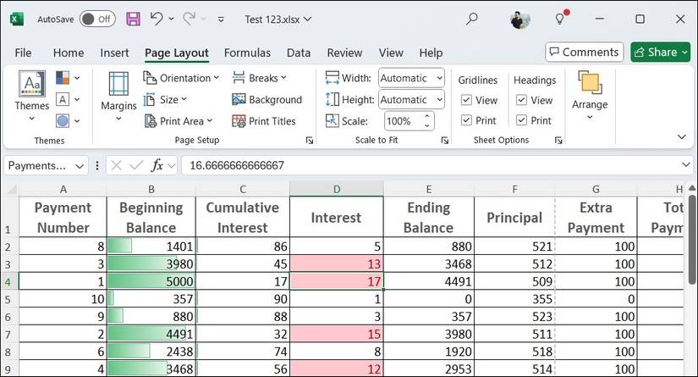The height and width of the screenshot is (377, 698).
Task: Expand the Print Area dropdown
Action: (210, 121)
